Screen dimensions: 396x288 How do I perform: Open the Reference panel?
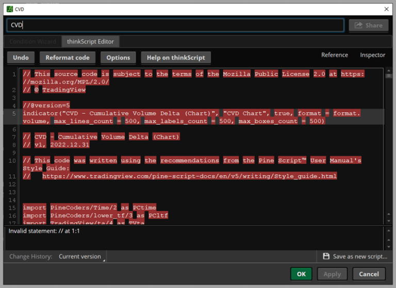click(335, 55)
